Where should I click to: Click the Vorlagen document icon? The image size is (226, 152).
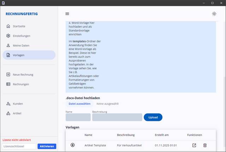coord(8,55)
